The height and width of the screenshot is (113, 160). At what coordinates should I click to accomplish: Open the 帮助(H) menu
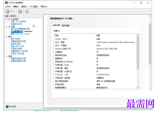[44, 7]
